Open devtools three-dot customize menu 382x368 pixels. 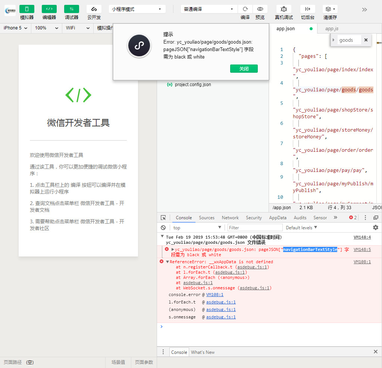[365, 217]
